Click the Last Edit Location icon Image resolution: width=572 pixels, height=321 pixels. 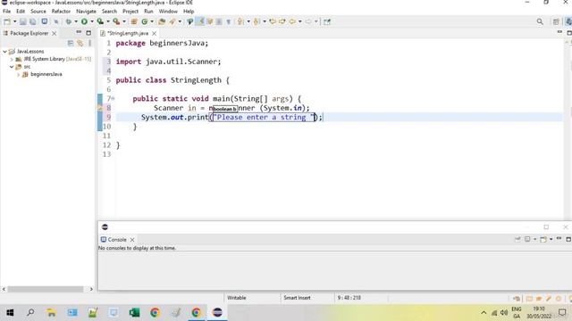(x=273, y=21)
